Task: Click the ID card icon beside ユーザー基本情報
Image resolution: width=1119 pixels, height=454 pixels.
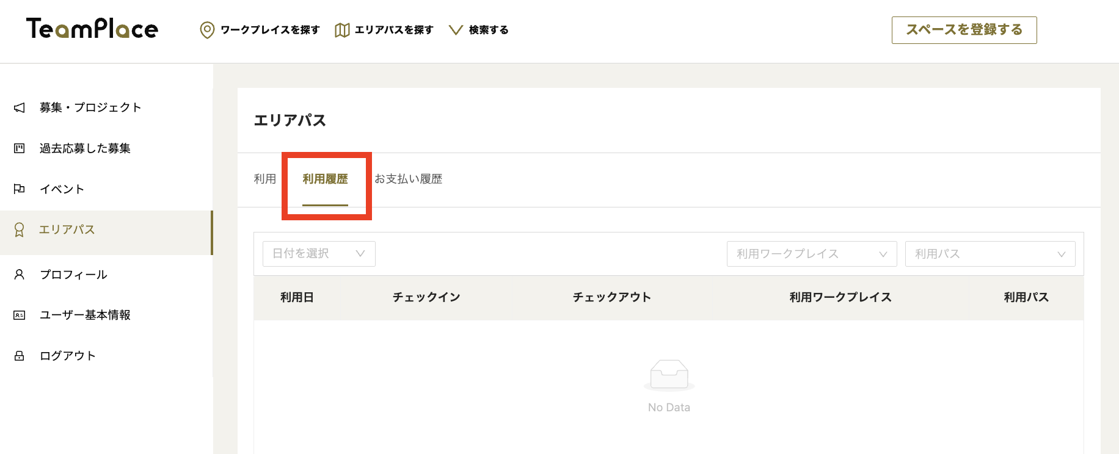Action: 20,315
